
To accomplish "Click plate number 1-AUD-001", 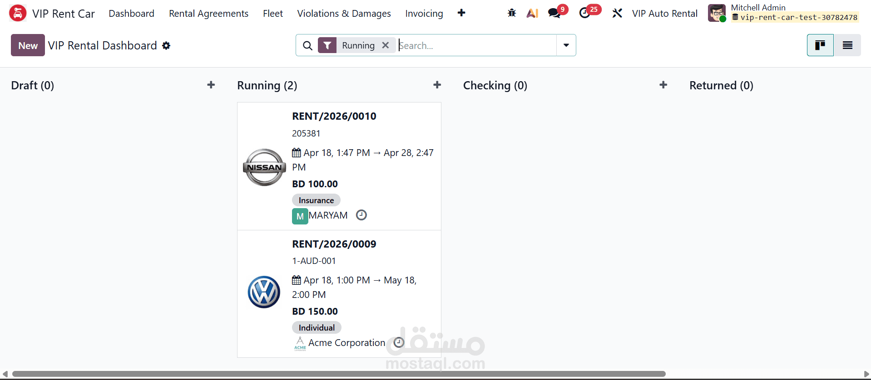I will (x=314, y=261).
